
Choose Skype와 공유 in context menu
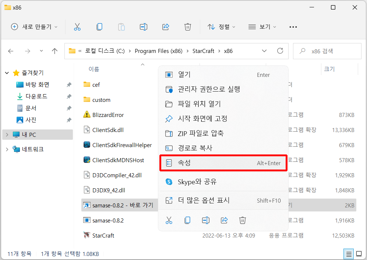click(x=223, y=182)
